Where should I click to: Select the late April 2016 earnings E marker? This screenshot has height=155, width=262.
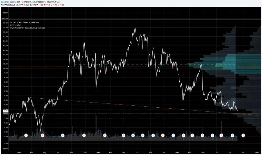click(202, 135)
